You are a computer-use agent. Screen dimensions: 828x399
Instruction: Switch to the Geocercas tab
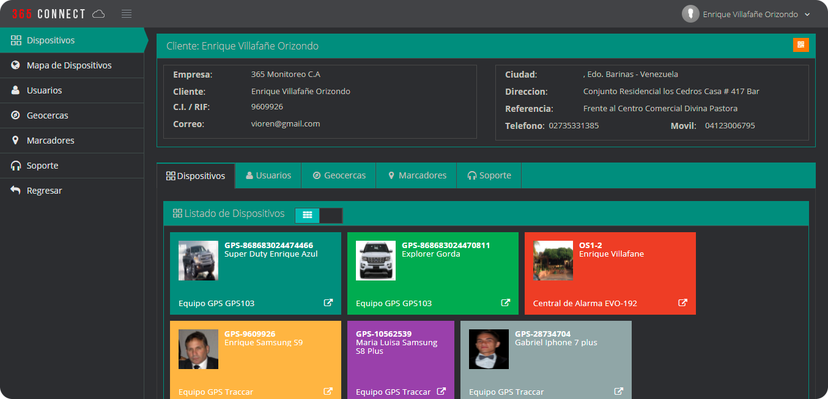(x=339, y=175)
